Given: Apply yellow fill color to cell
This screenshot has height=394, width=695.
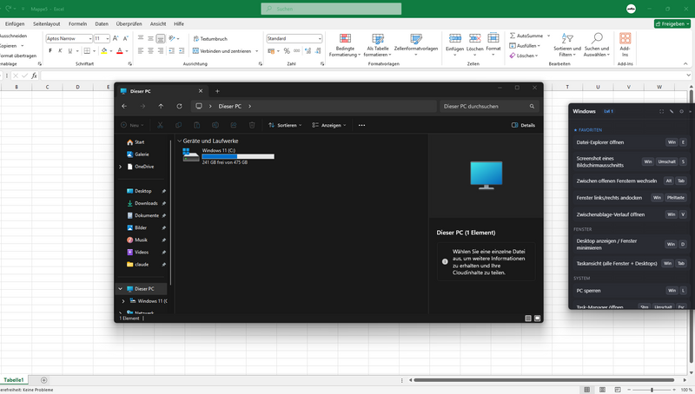Looking at the screenshot, I should [x=104, y=51].
